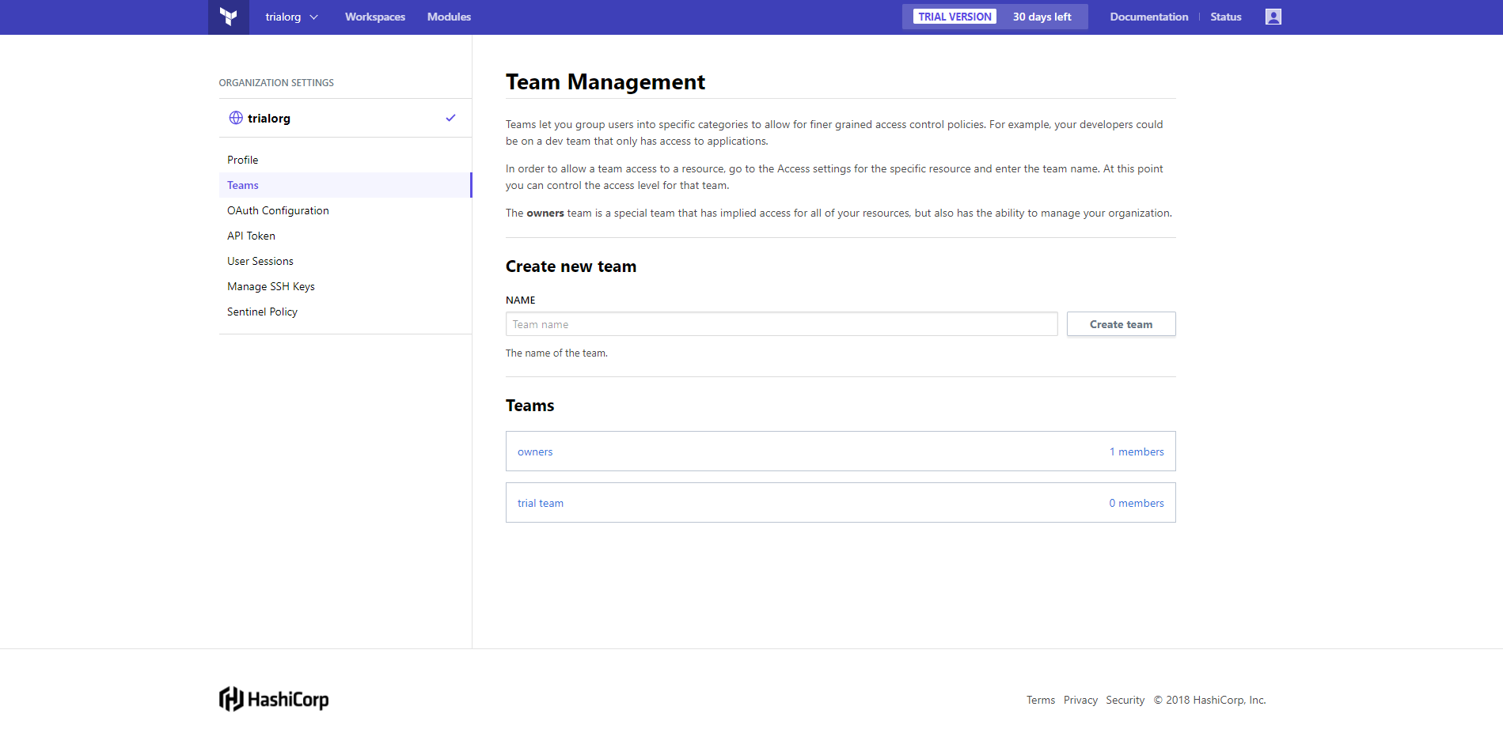Expand the trialorg organization dropdown
Viewport: 1503px width, 748px height.
(291, 17)
